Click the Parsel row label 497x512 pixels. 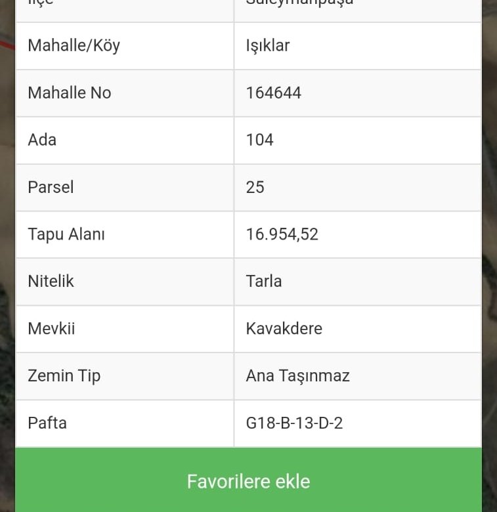pos(51,187)
